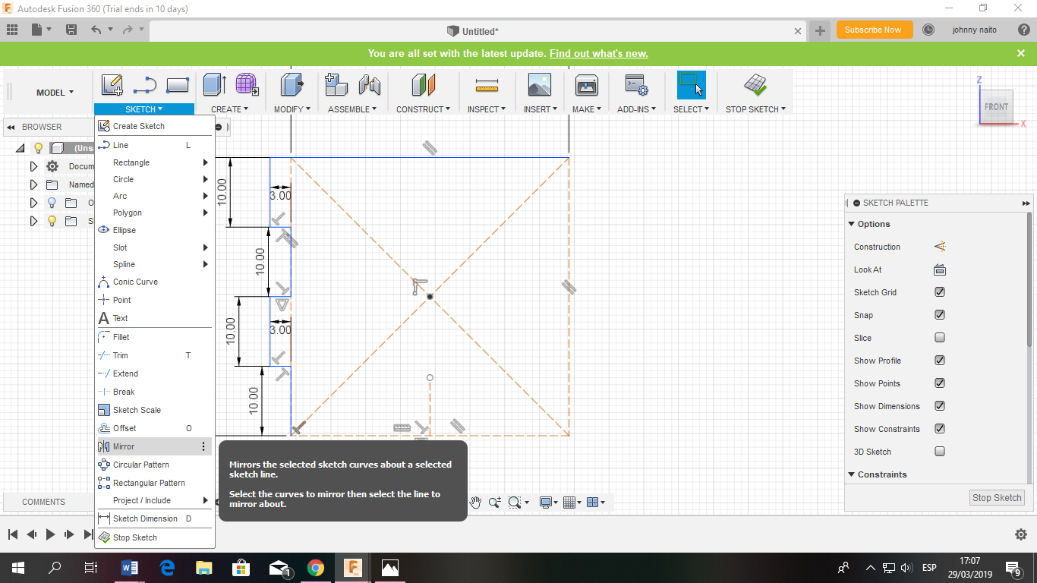This screenshot has width=1037, height=583.
Task: Click the Create Sketch toolbar icon
Action: point(112,85)
